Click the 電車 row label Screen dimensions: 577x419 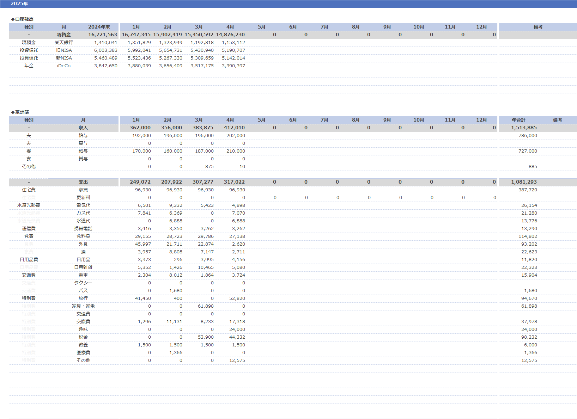click(83, 275)
